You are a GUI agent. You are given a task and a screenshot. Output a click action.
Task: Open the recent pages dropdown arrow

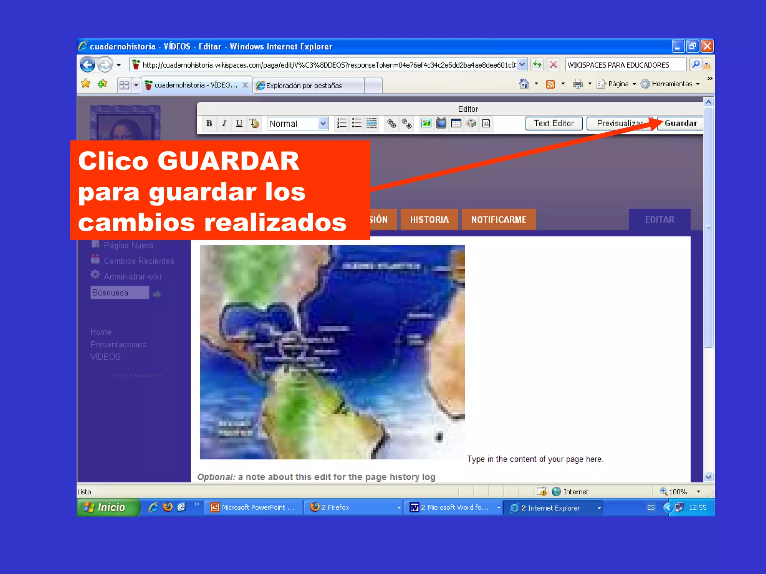pos(119,65)
